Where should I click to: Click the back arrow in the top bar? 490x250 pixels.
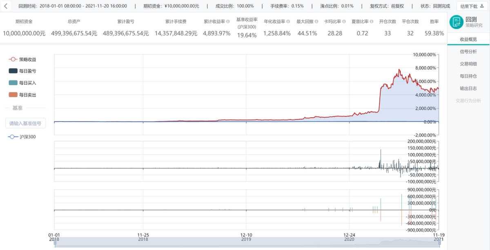click(x=6, y=6)
